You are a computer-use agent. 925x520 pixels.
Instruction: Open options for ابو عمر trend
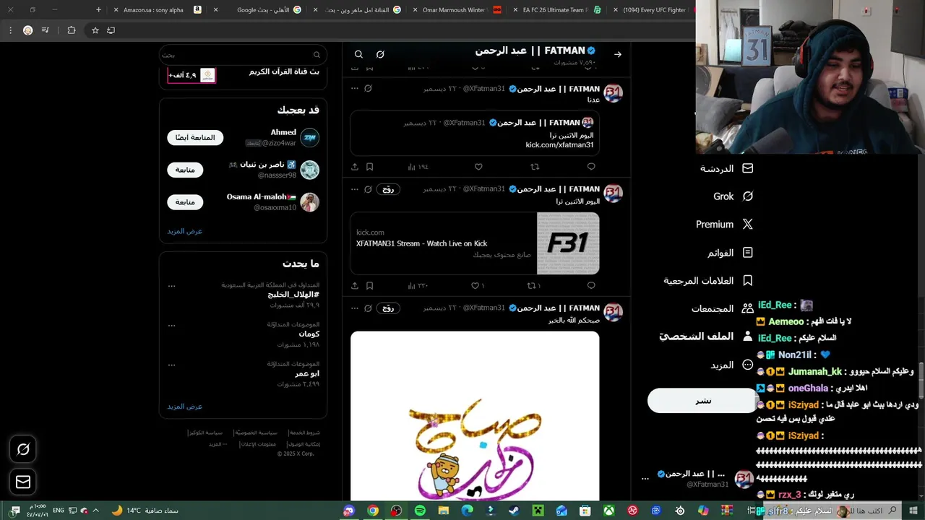click(172, 365)
